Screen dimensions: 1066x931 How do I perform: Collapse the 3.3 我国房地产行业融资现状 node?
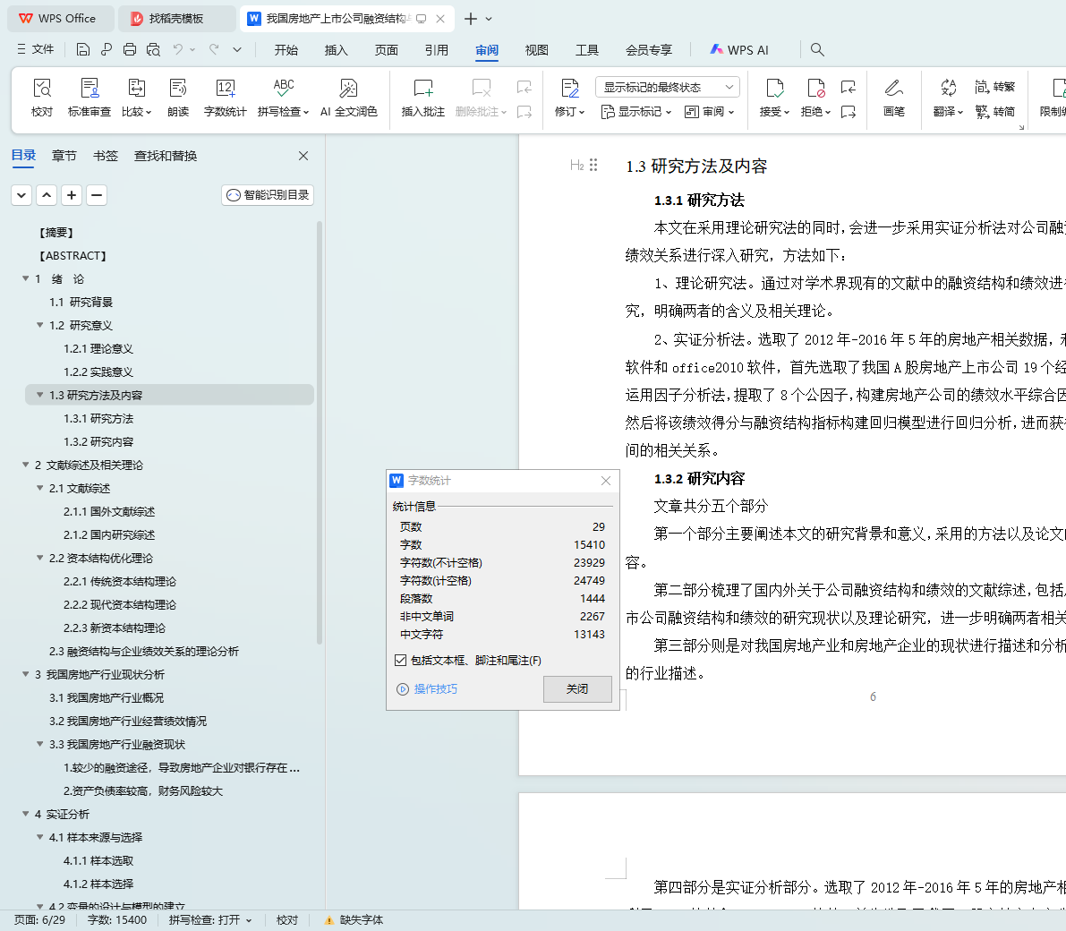[x=40, y=744]
